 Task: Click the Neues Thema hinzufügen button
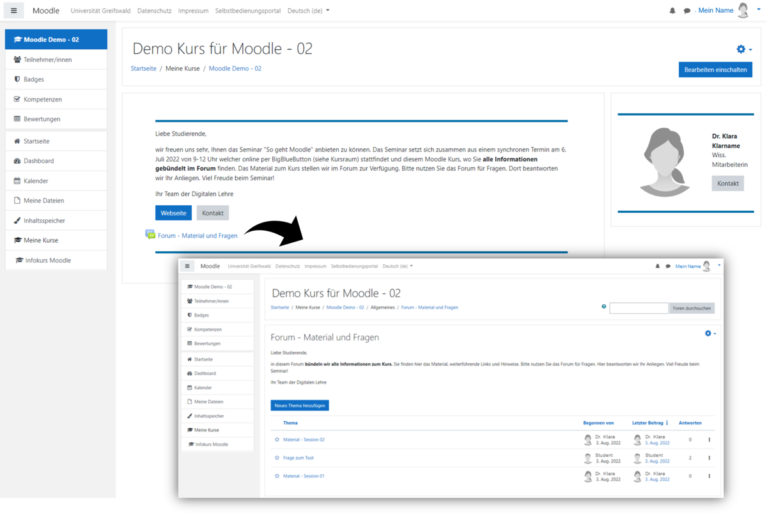click(300, 406)
